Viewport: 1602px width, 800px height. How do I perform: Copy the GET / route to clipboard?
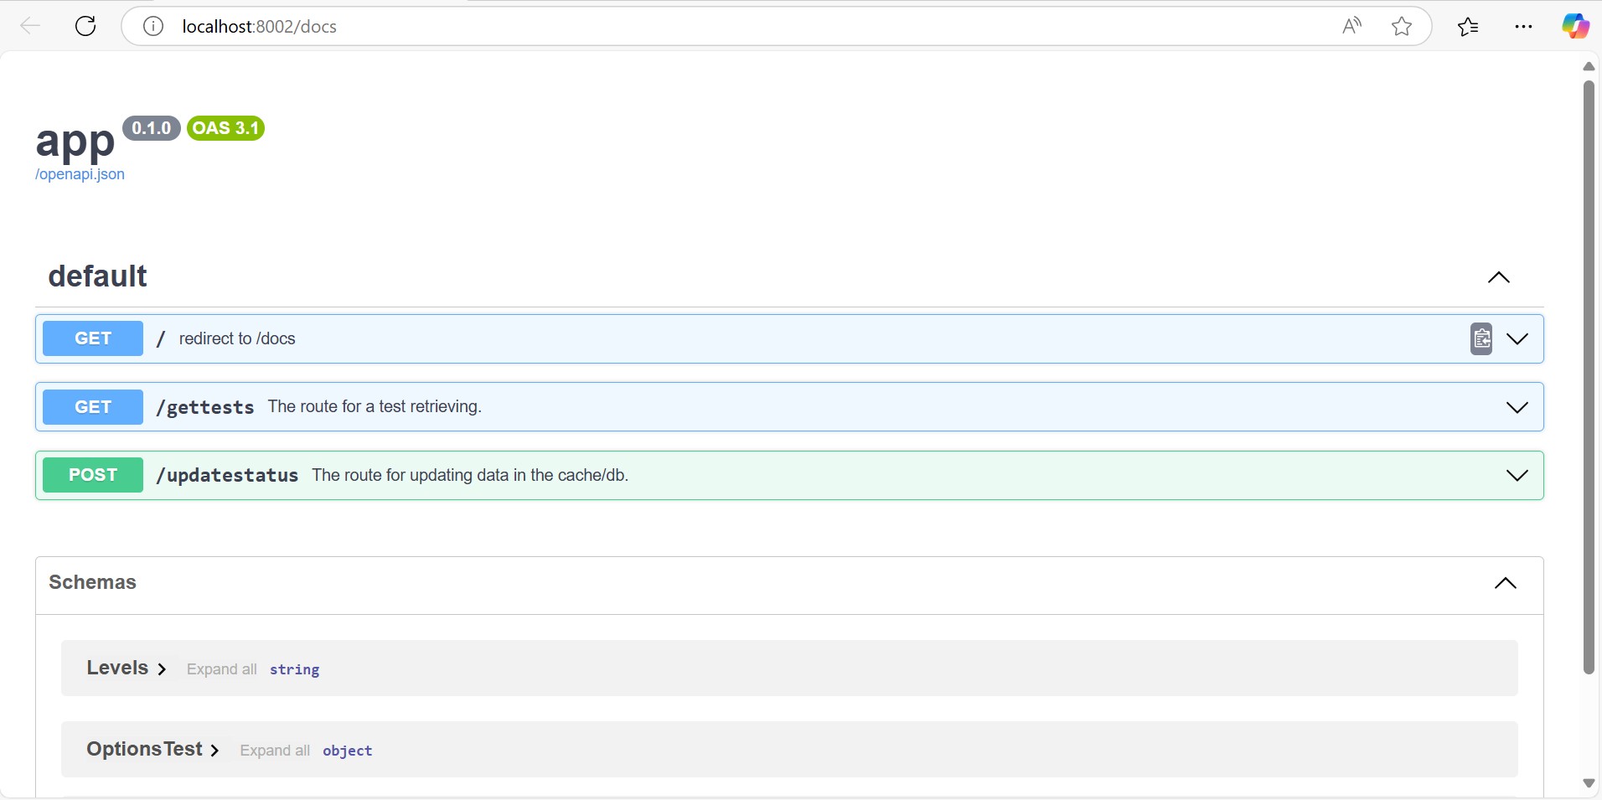(1481, 338)
